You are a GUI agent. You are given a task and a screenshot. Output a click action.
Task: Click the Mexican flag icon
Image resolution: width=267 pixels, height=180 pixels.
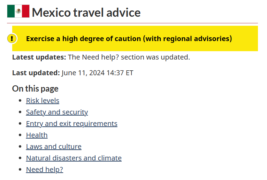[x=18, y=11]
